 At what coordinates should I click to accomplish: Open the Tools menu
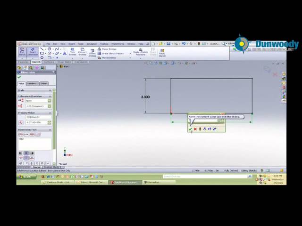point(81,44)
